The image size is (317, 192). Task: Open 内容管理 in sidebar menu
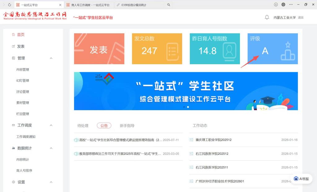pos(23,70)
